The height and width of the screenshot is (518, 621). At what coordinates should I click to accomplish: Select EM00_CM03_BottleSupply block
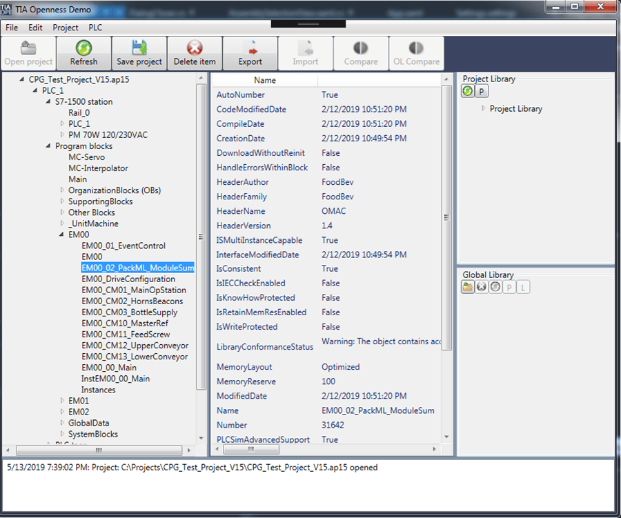coord(130,312)
